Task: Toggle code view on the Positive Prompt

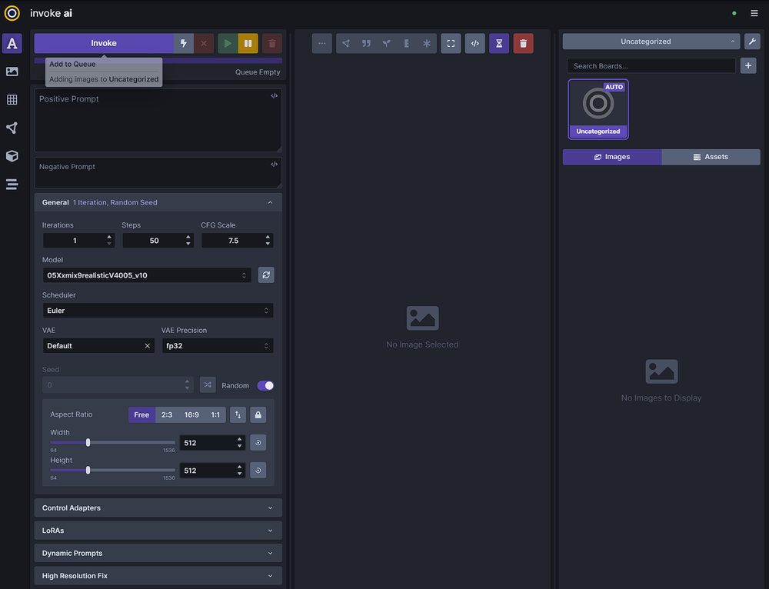Action: tap(274, 95)
